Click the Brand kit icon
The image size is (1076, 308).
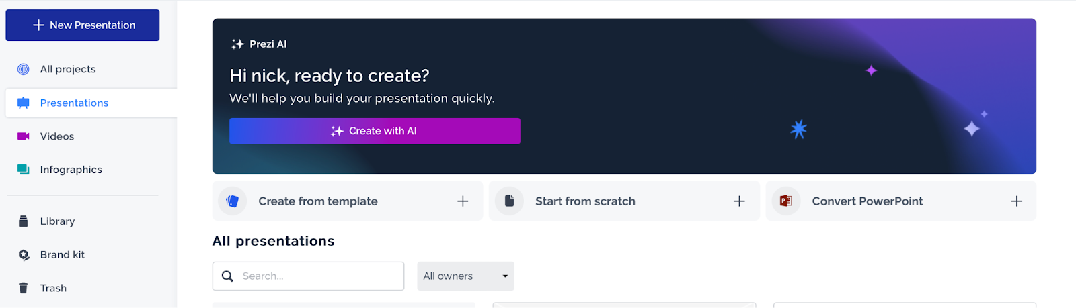pos(24,255)
